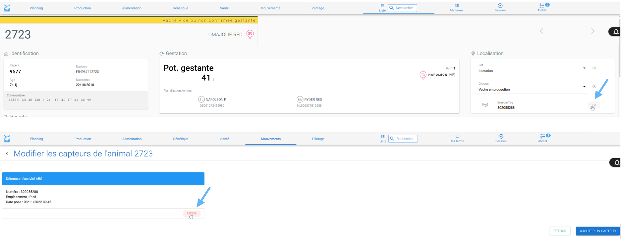
Task: Open Atelier icon above the animal sheet
Action: point(542,7)
